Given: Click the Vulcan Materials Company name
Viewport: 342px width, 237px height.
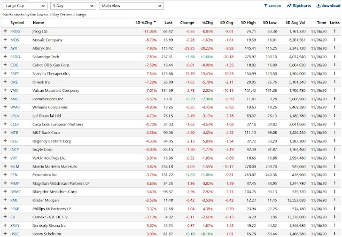Looking at the screenshot, I should click(56, 90).
